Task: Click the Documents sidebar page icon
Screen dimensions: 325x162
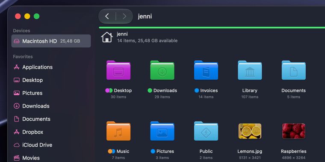Action: click(17, 119)
